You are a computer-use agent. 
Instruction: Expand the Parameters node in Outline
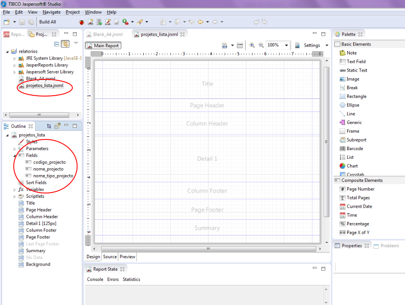pyautogui.click(x=15, y=149)
